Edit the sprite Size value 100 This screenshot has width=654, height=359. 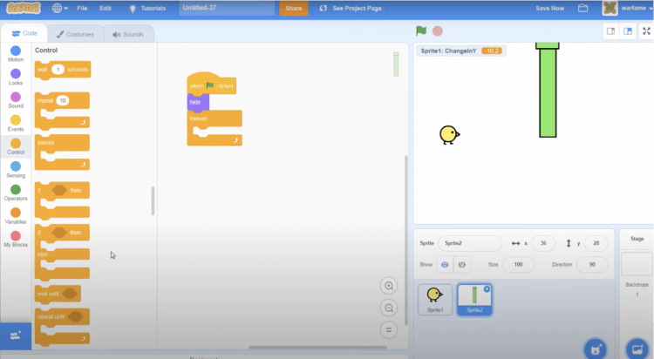[x=518, y=265]
